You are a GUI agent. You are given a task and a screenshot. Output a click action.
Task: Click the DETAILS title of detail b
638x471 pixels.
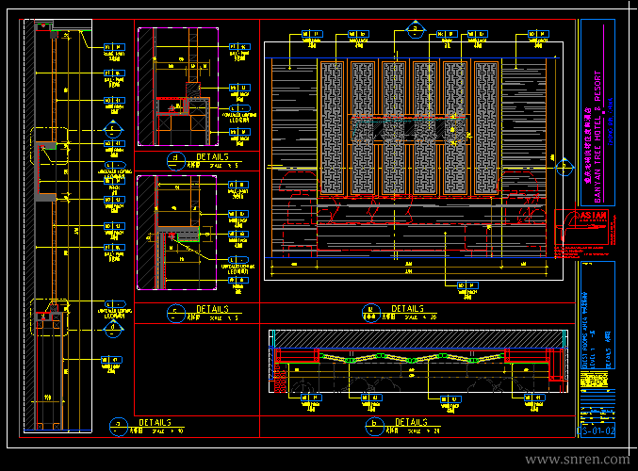click(412, 422)
